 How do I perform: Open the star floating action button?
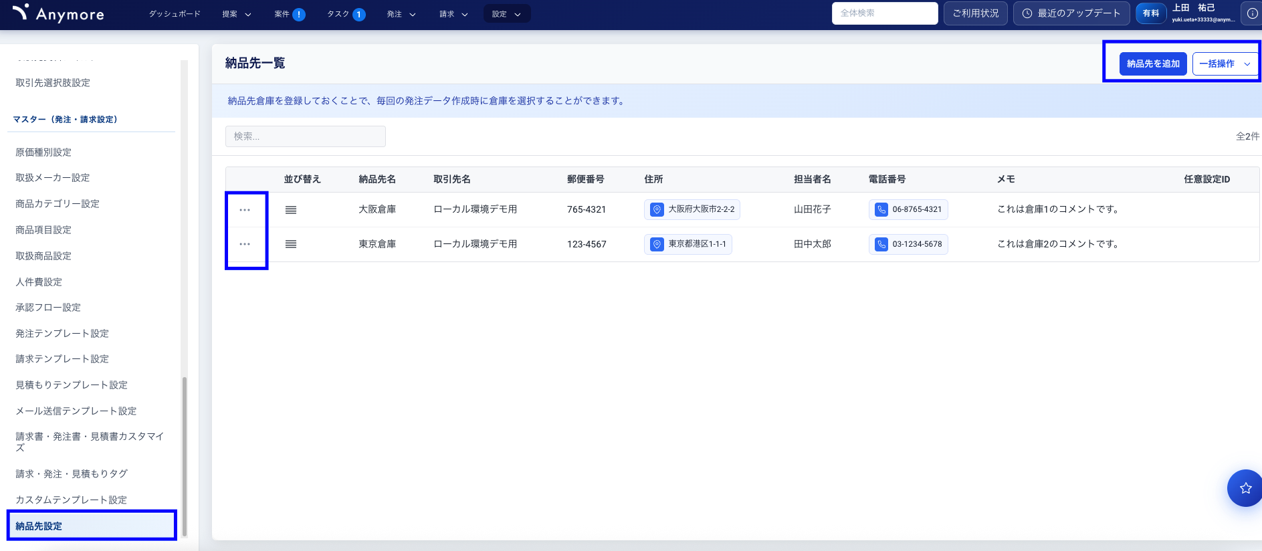1245,488
